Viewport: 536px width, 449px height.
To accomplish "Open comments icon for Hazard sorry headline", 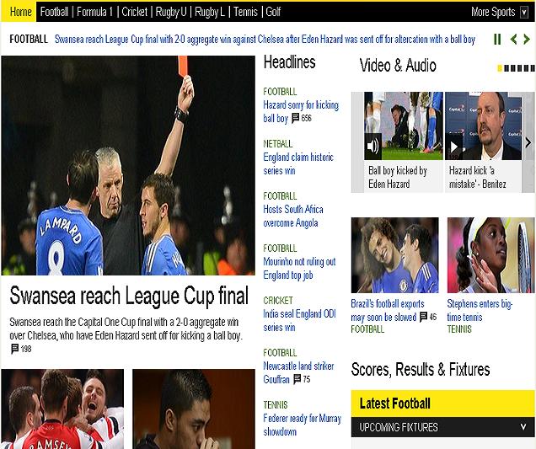I will (x=296, y=119).
